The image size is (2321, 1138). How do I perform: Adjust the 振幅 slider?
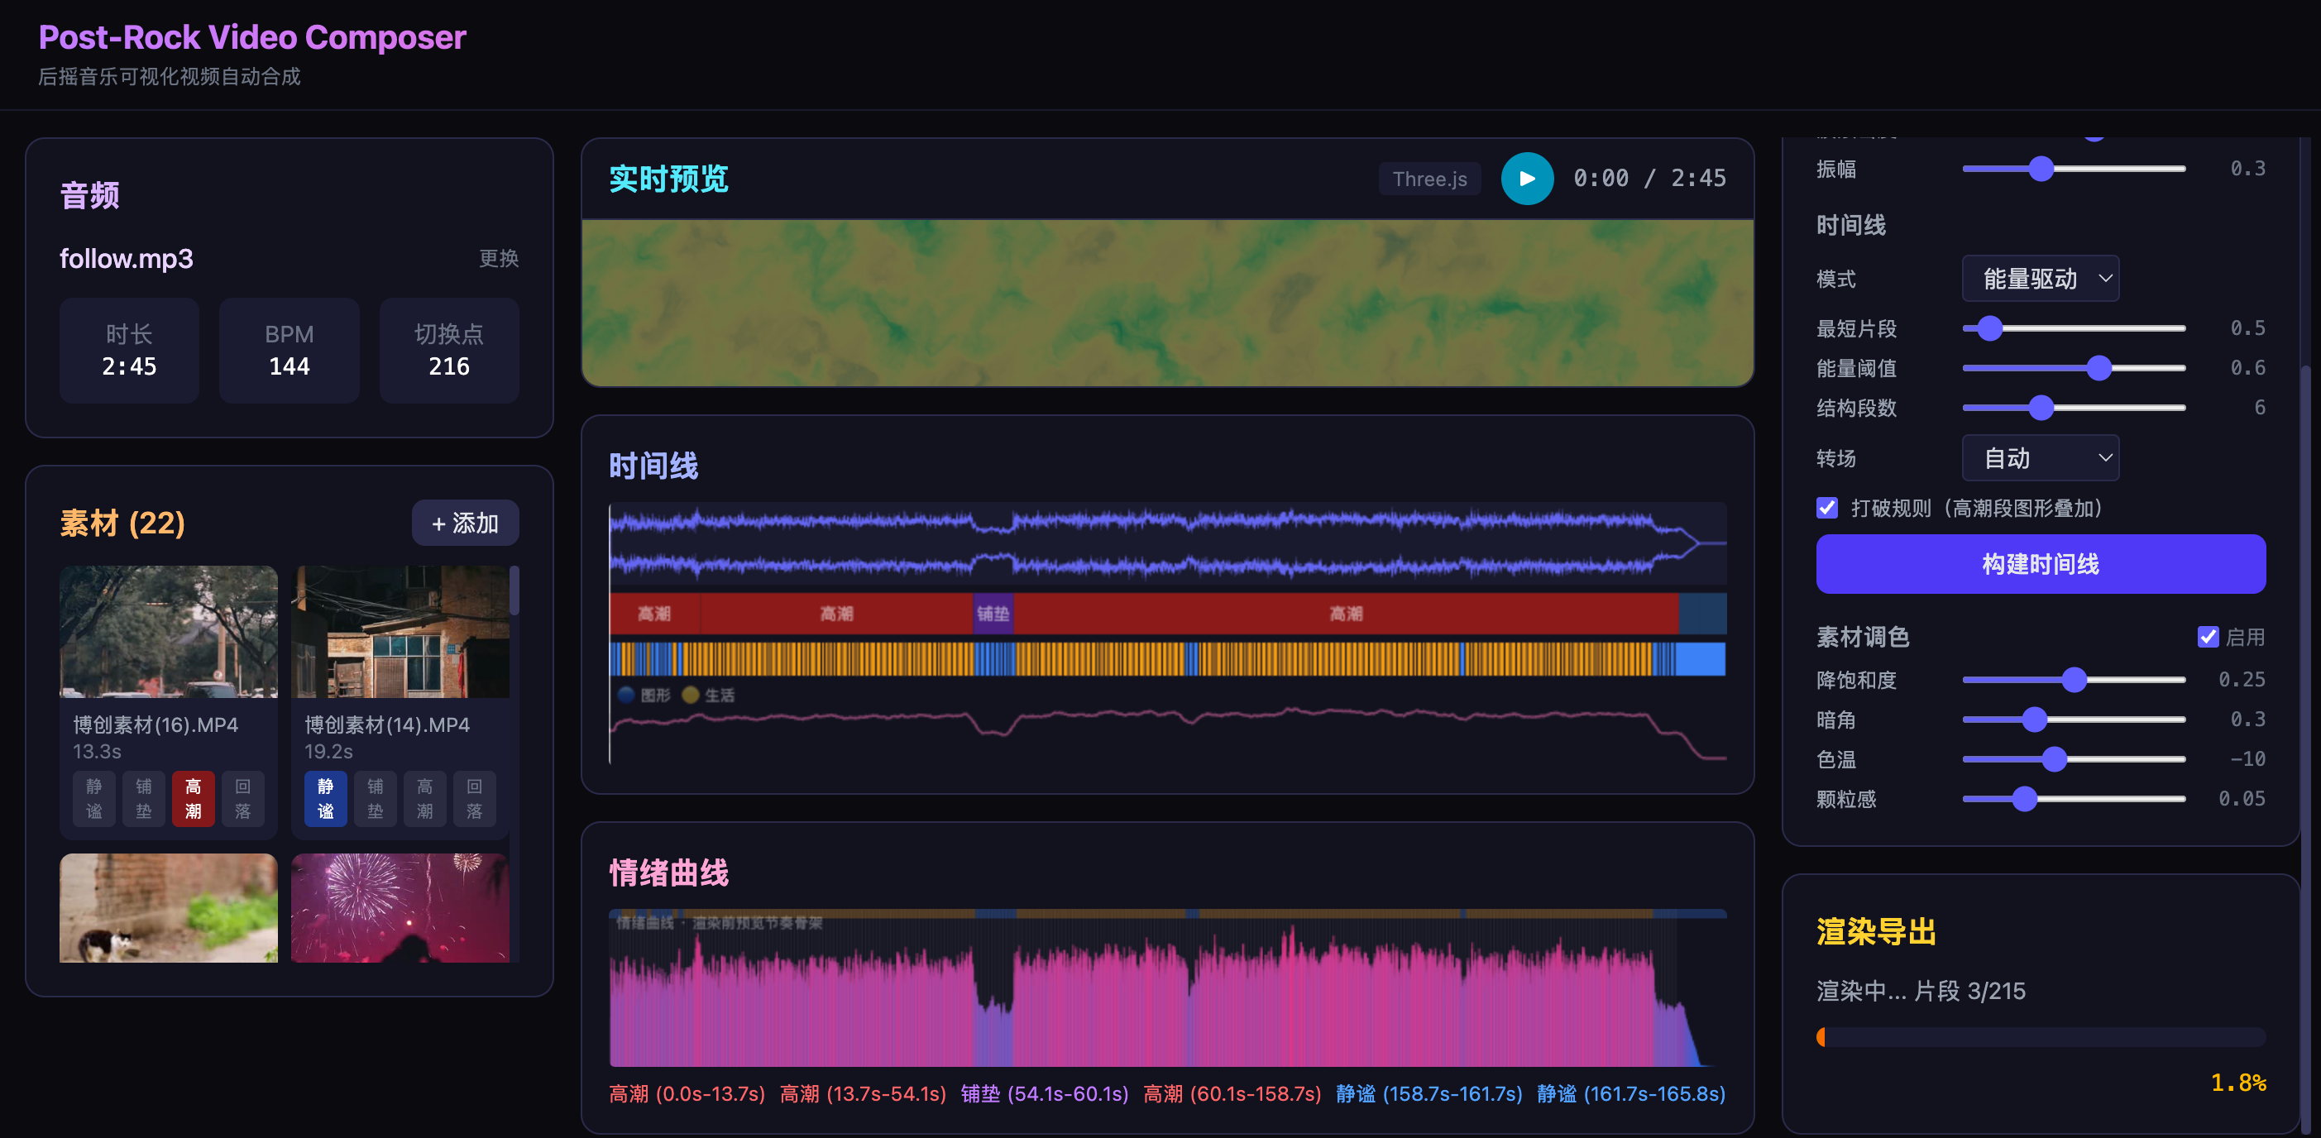(2073, 169)
